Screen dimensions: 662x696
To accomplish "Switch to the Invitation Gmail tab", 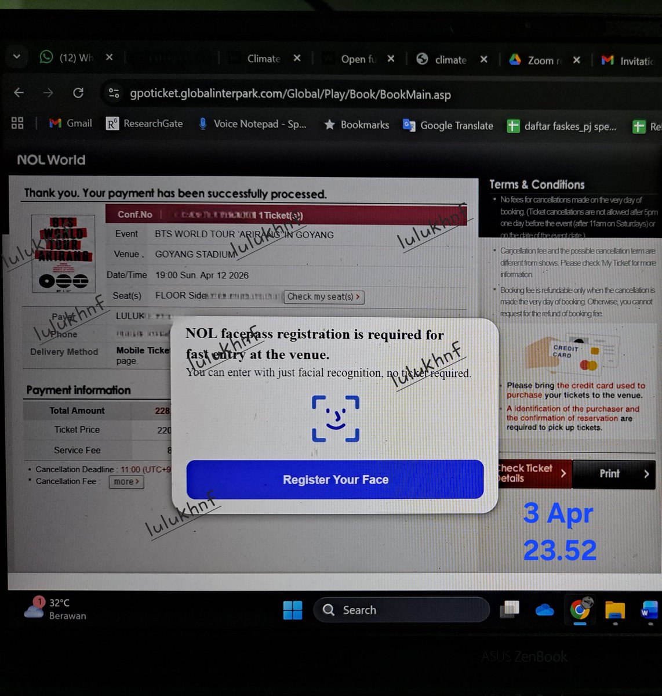I will [628, 61].
